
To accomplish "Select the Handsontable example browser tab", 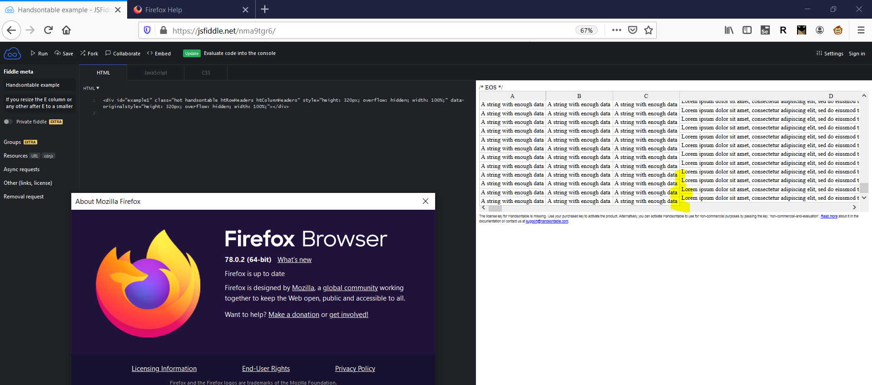I will tap(64, 10).
